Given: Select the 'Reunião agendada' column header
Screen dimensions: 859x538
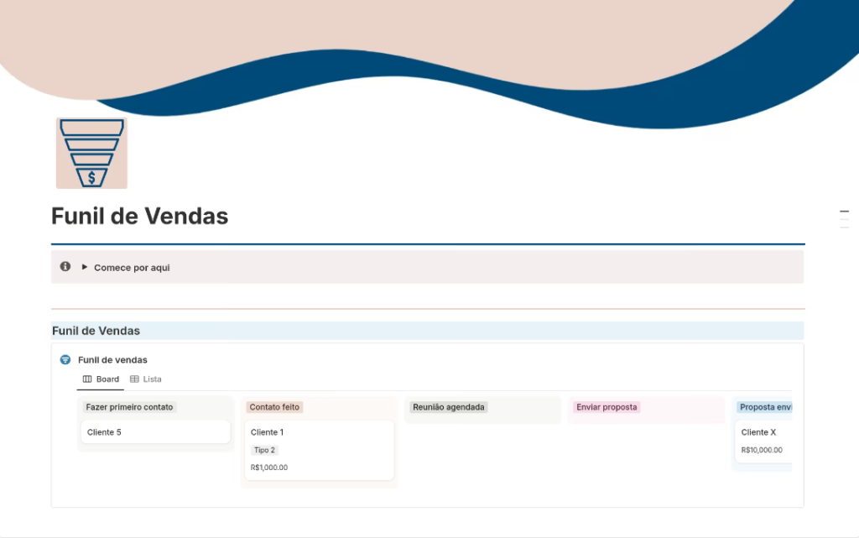Looking at the screenshot, I should (x=449, y=407).
